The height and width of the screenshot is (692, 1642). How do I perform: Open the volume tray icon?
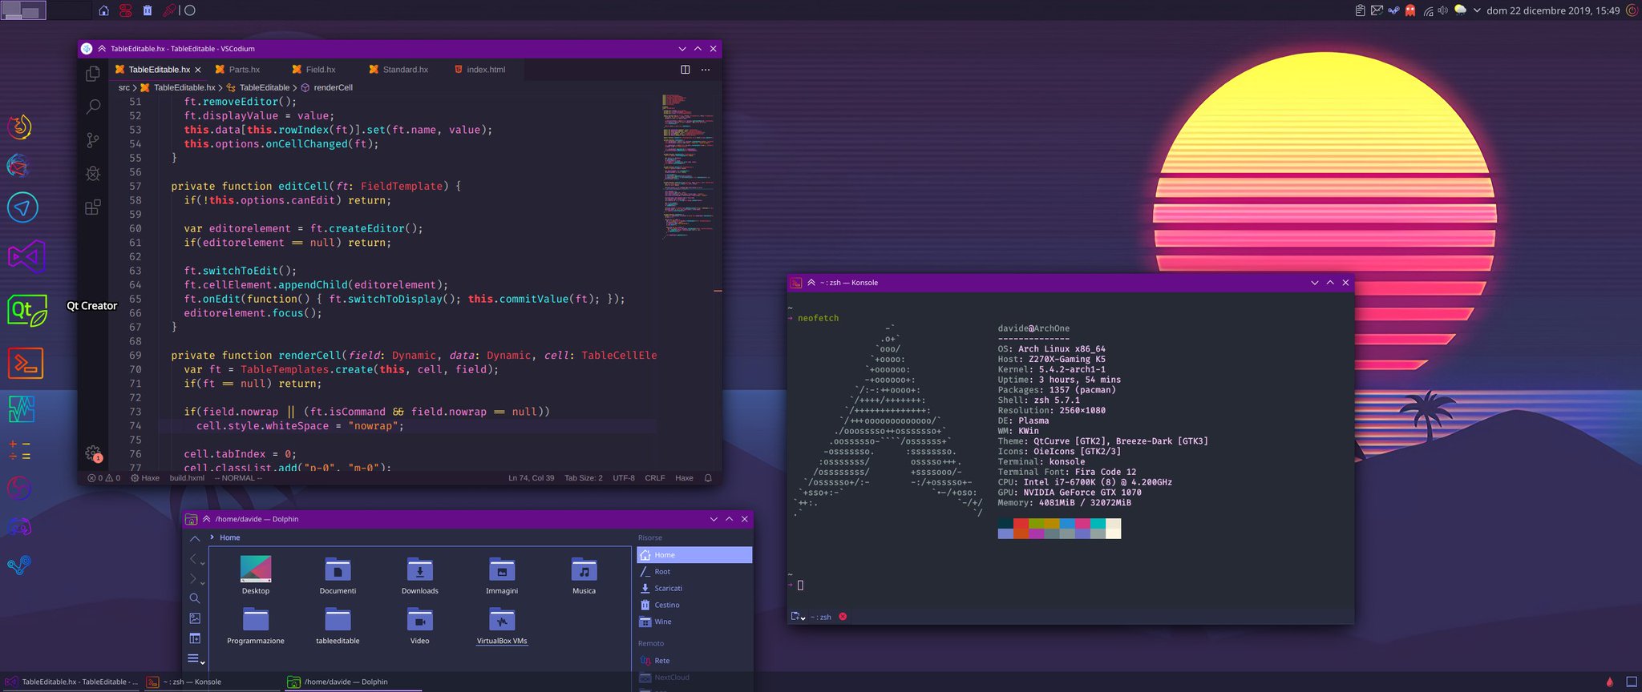(1443, 10)
